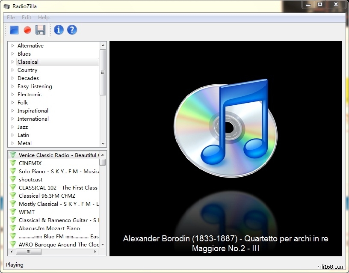
Task: Expand the Electronic genre triangle
Action: 12,95
